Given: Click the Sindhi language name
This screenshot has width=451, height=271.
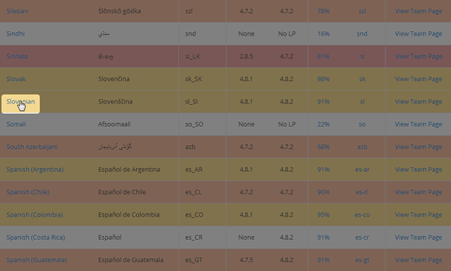Looking at the screenshot, I should (x=16, y=34).
